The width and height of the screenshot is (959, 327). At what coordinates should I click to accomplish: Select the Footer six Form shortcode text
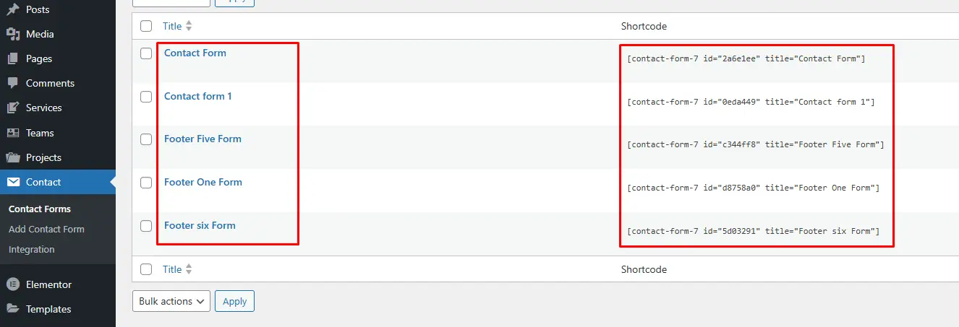pos(754,231)
